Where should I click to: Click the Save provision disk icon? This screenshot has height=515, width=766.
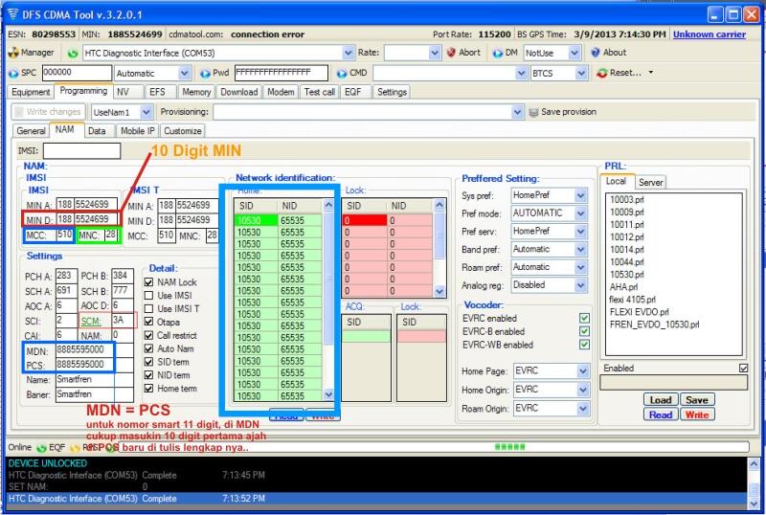click(x=533, y=112)
